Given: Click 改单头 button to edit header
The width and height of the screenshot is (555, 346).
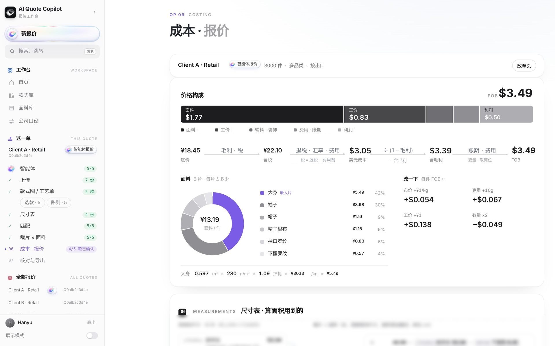Looking at the screenshot, I should 524,66.
